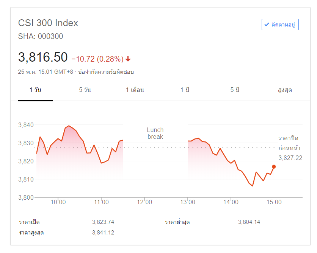Screen dimensions: 317x253
Task: Click the checkmark icon in the follow button
Action: click(x=267, y=25)
